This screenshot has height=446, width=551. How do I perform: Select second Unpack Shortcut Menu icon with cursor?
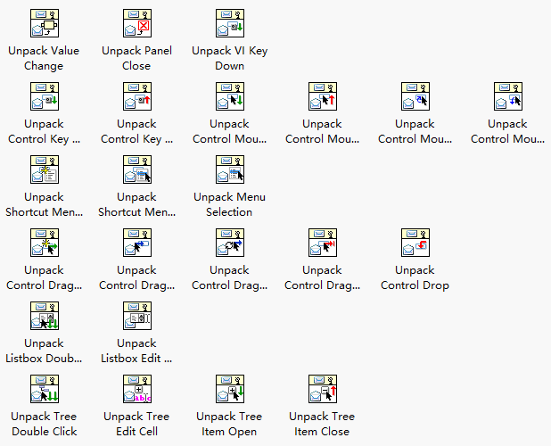coord(137,169)
